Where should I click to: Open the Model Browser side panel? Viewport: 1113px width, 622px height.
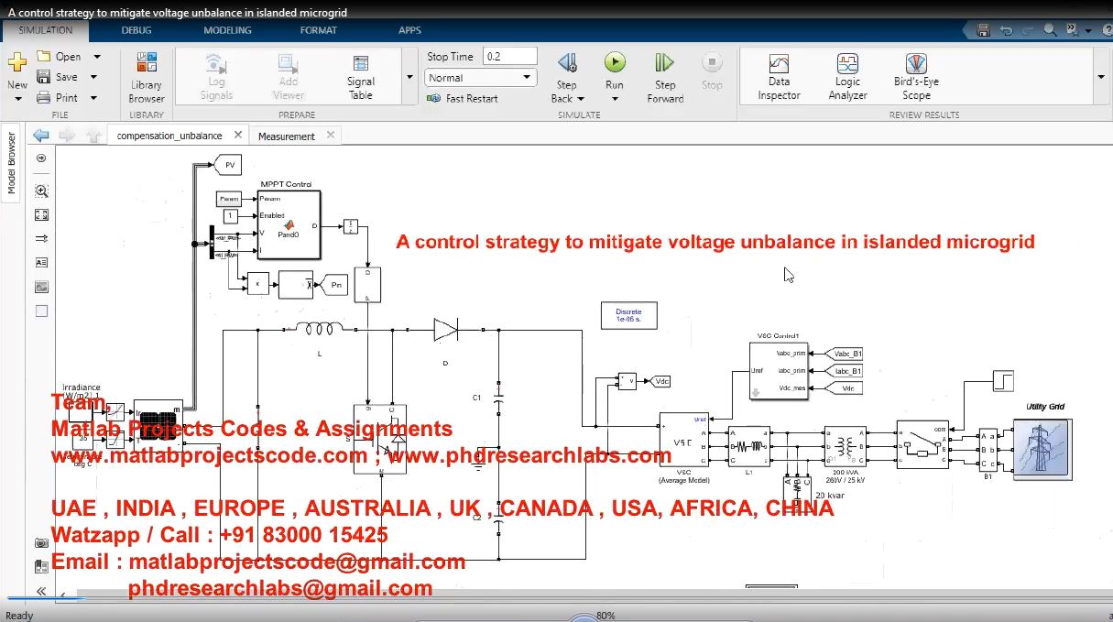point(11,164)
